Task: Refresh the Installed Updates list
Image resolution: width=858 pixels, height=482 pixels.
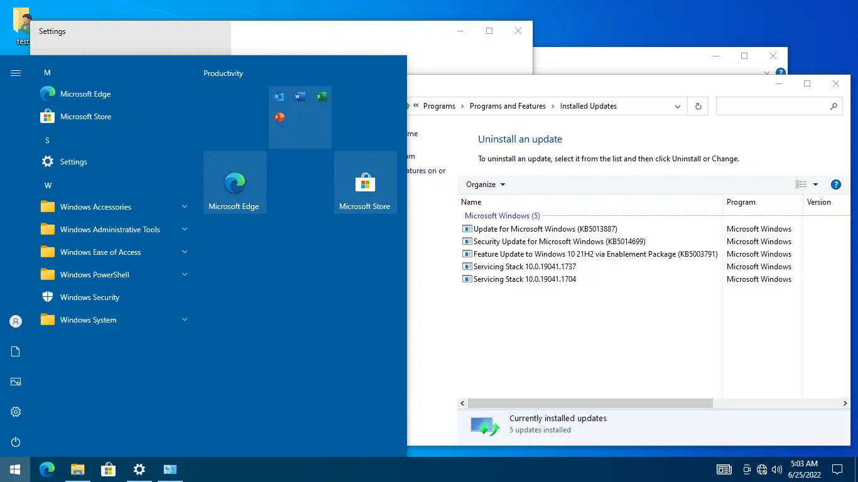Action: (698, 106)
